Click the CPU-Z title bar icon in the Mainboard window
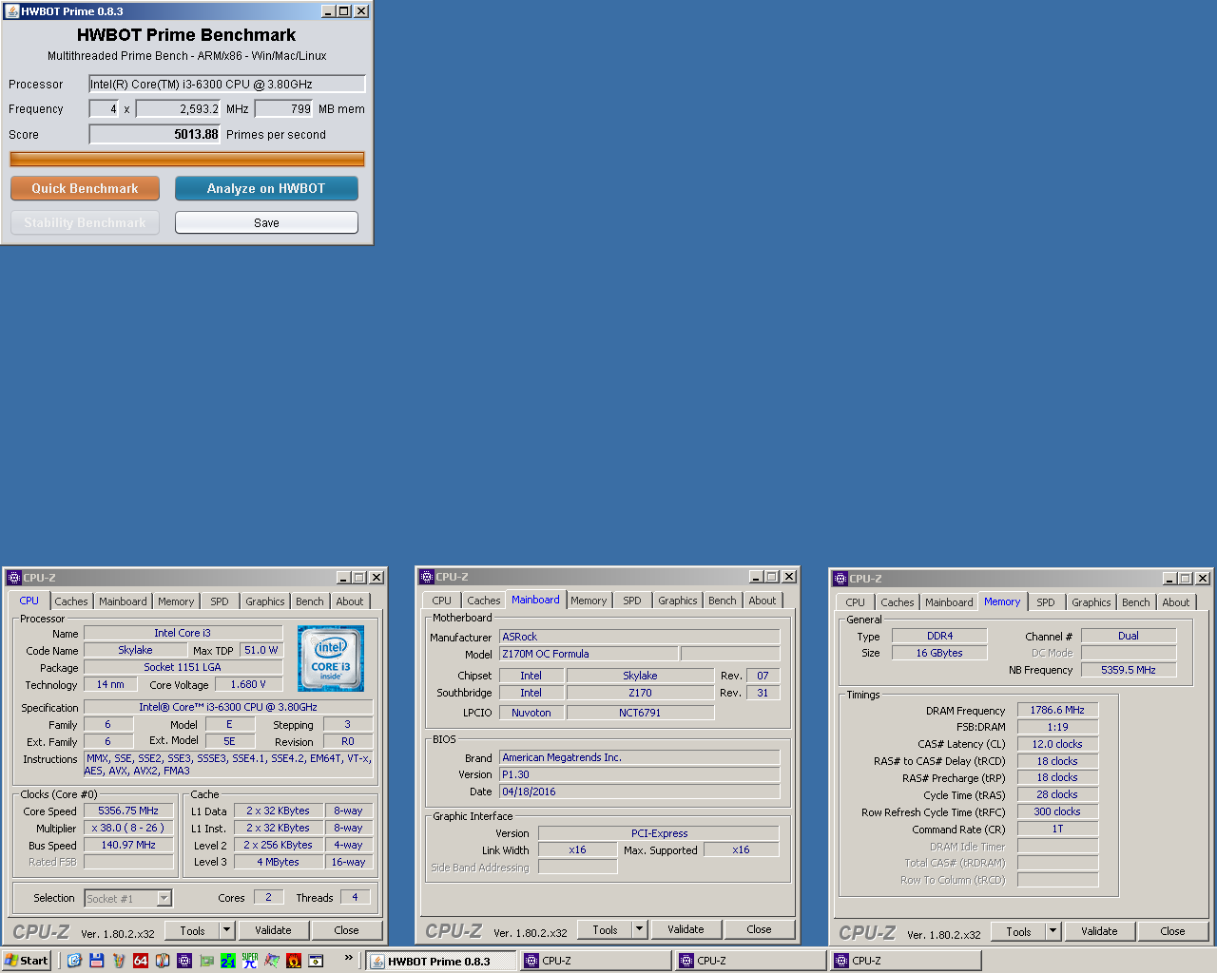Screen dimensions: 1217x973 point(427,577)
